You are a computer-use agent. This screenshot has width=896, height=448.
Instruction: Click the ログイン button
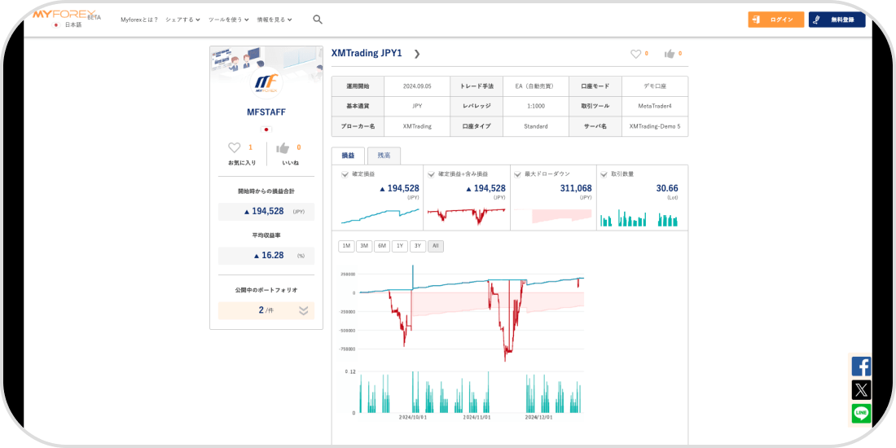click(776, 20)
